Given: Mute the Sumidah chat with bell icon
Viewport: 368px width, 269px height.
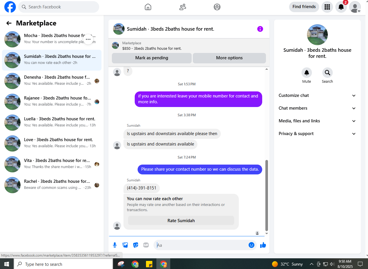Looking at the screenshot, I should tap(307, 73).
